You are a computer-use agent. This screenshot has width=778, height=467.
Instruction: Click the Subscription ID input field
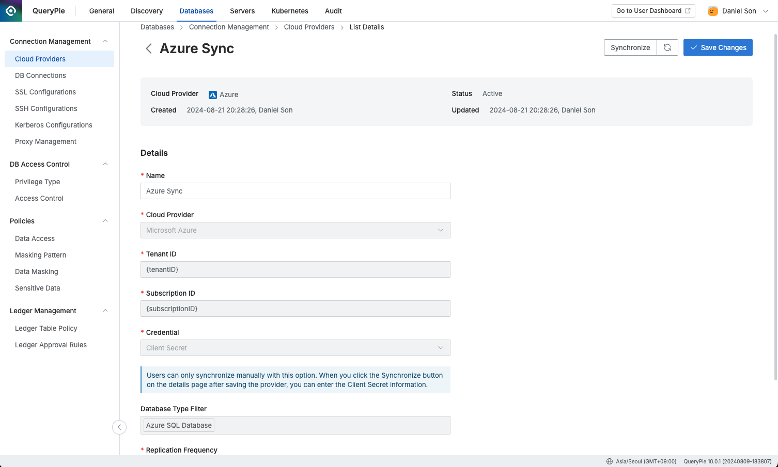(x=295, y=309)
